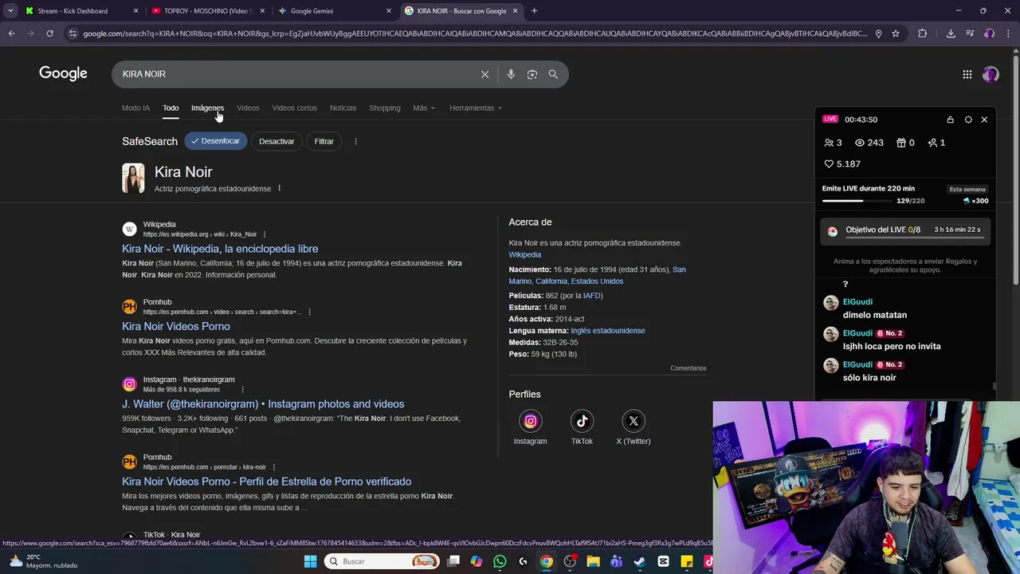Image resolution: width=1020 pixels, height=574 pixels.
Task: Expand the Herramientas dropdown
Action: (x=476, y=108)
